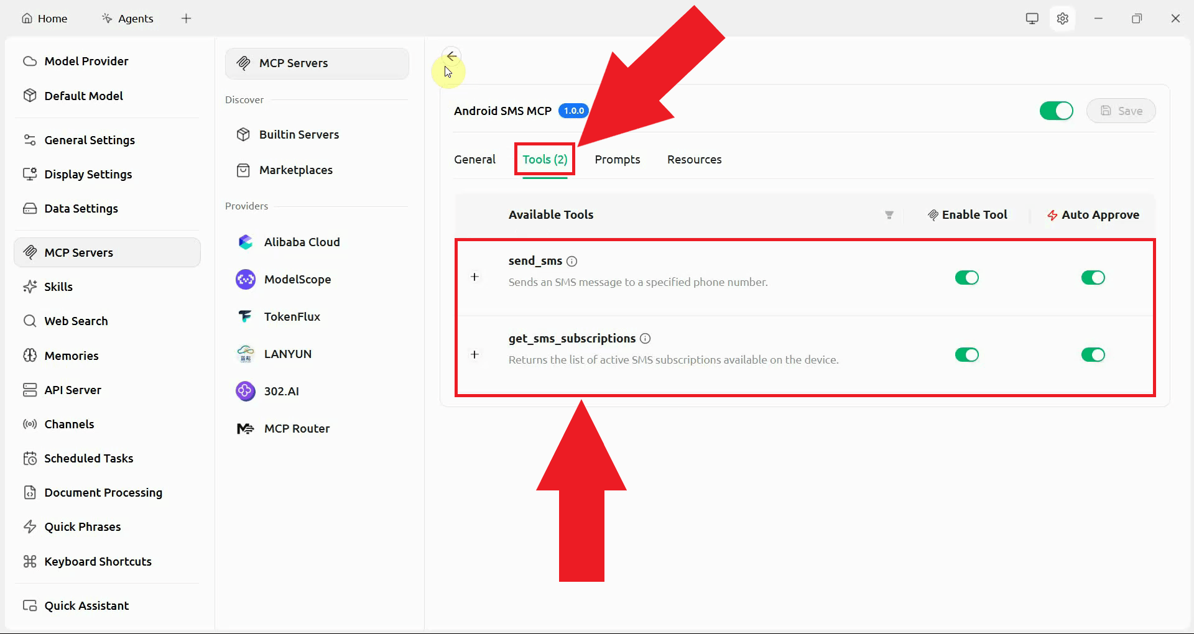This screenshot has height=634, width=1194.
Task: Click the Document Processing file icon
Action: pos(30,492)
